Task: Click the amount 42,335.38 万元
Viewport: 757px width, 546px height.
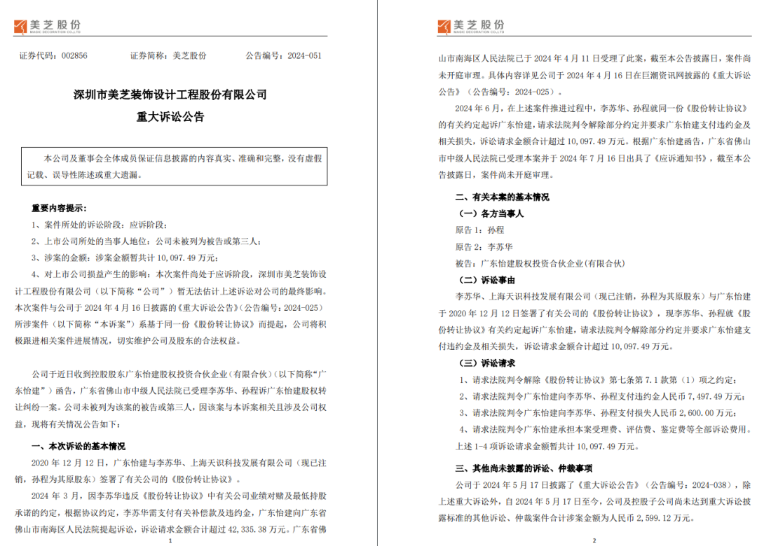Action: pyautogui.click(x=257, y=529)
